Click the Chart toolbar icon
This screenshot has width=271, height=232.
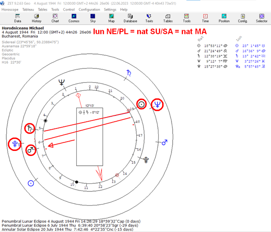pos(55,18)
